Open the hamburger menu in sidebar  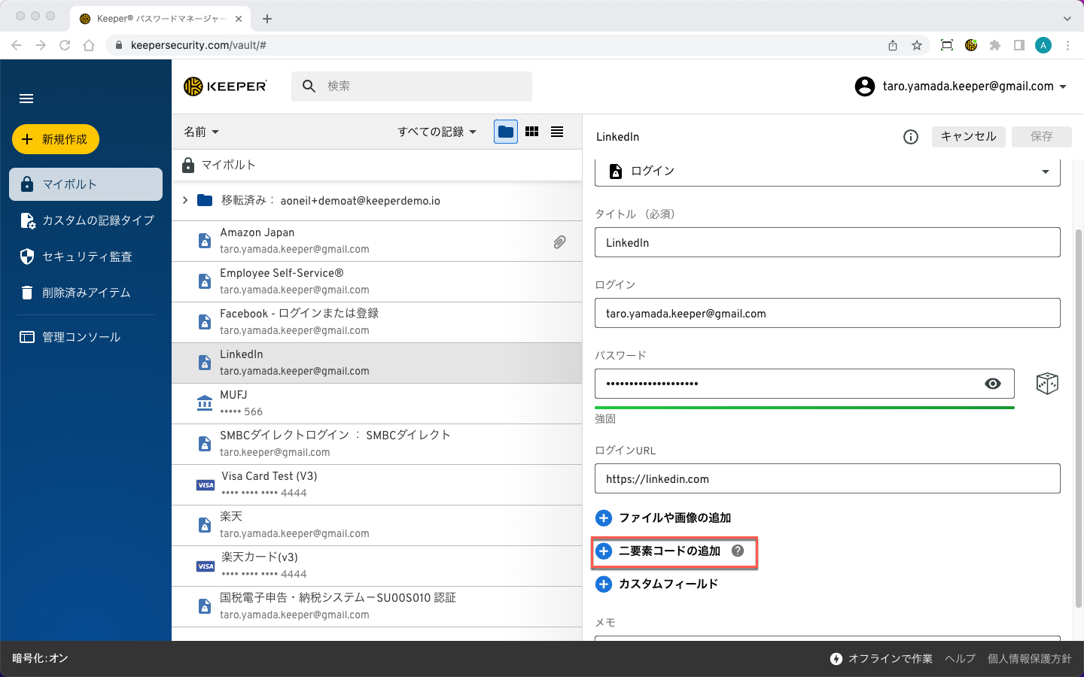tap(26, 99)
